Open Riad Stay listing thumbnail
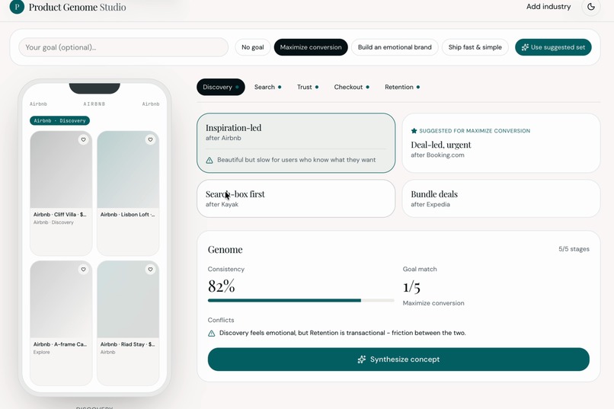Image resolution: width=614 pixels, height=409 pixels. click(128, 299)
